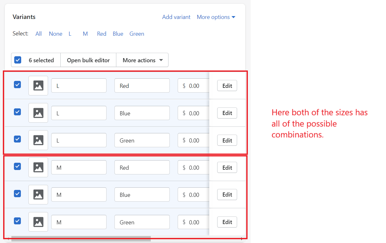386x243 pixels.
Task: Click the color field showing Red for M
Action: [x=142, y=167]
